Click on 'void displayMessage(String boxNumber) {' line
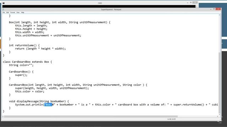 tap(39, 101)
